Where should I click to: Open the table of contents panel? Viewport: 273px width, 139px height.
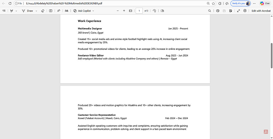click(4, 11)
